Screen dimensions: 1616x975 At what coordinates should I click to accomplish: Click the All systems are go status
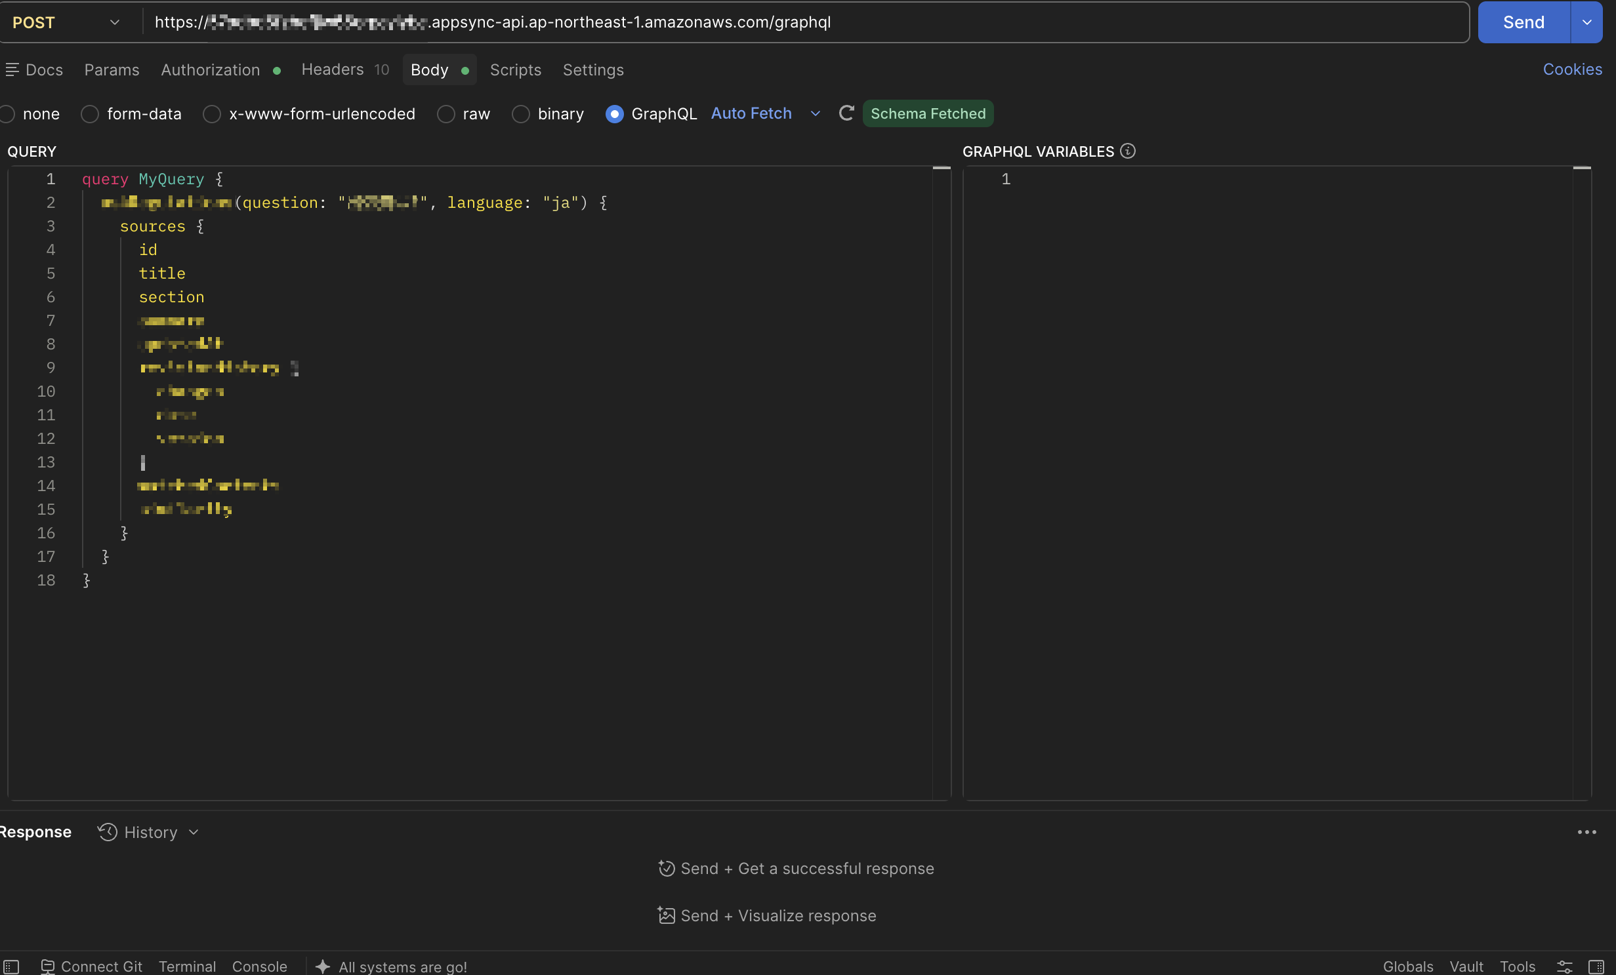click(x=391, y=966)
